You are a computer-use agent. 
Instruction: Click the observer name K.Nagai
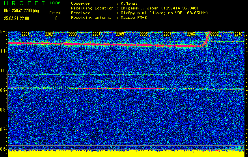click(x=129, y=4)
